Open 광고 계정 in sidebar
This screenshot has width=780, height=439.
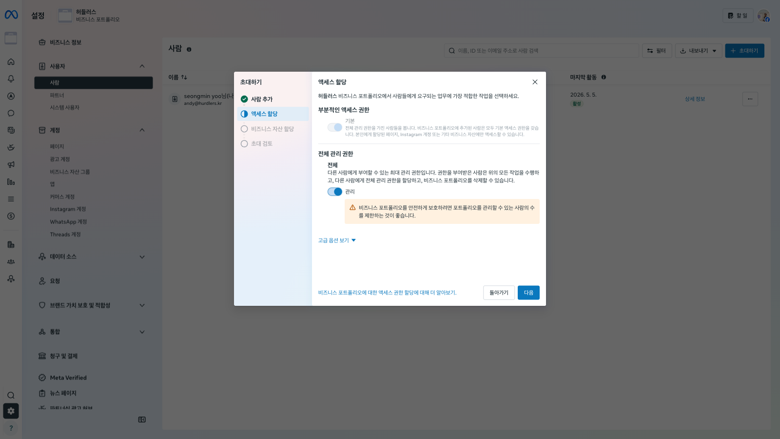click(x=60, y=160)
